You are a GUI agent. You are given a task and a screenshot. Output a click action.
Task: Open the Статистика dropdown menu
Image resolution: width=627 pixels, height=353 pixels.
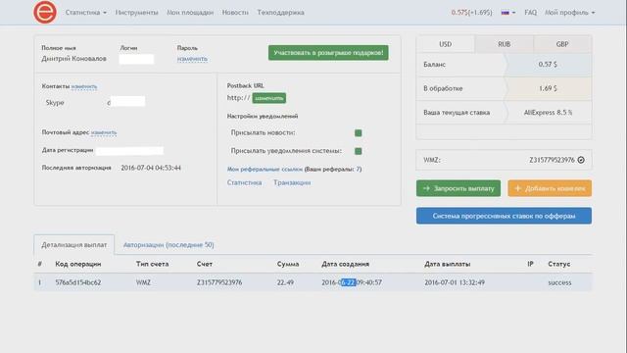click(x=86, y=13)
